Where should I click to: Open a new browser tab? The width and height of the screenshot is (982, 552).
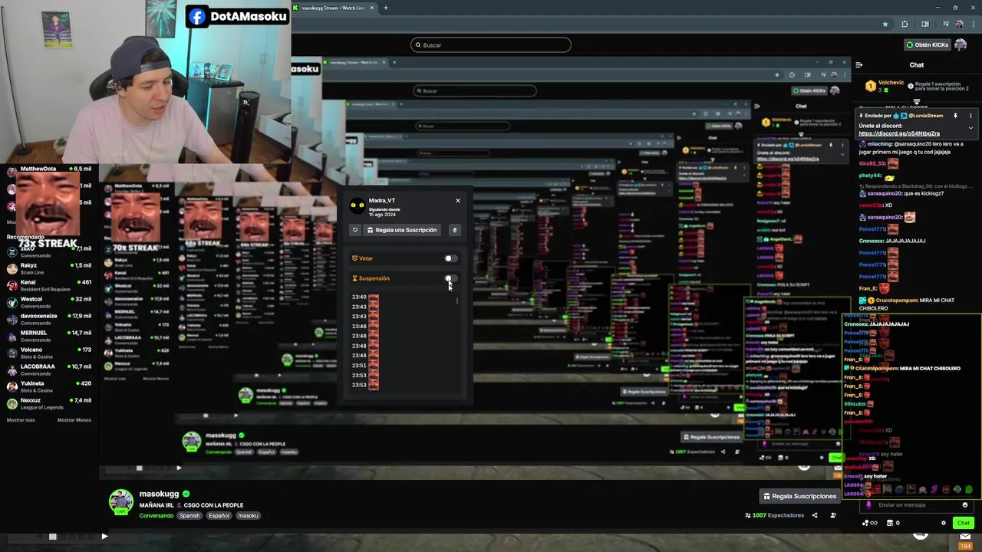click(386, 8)
